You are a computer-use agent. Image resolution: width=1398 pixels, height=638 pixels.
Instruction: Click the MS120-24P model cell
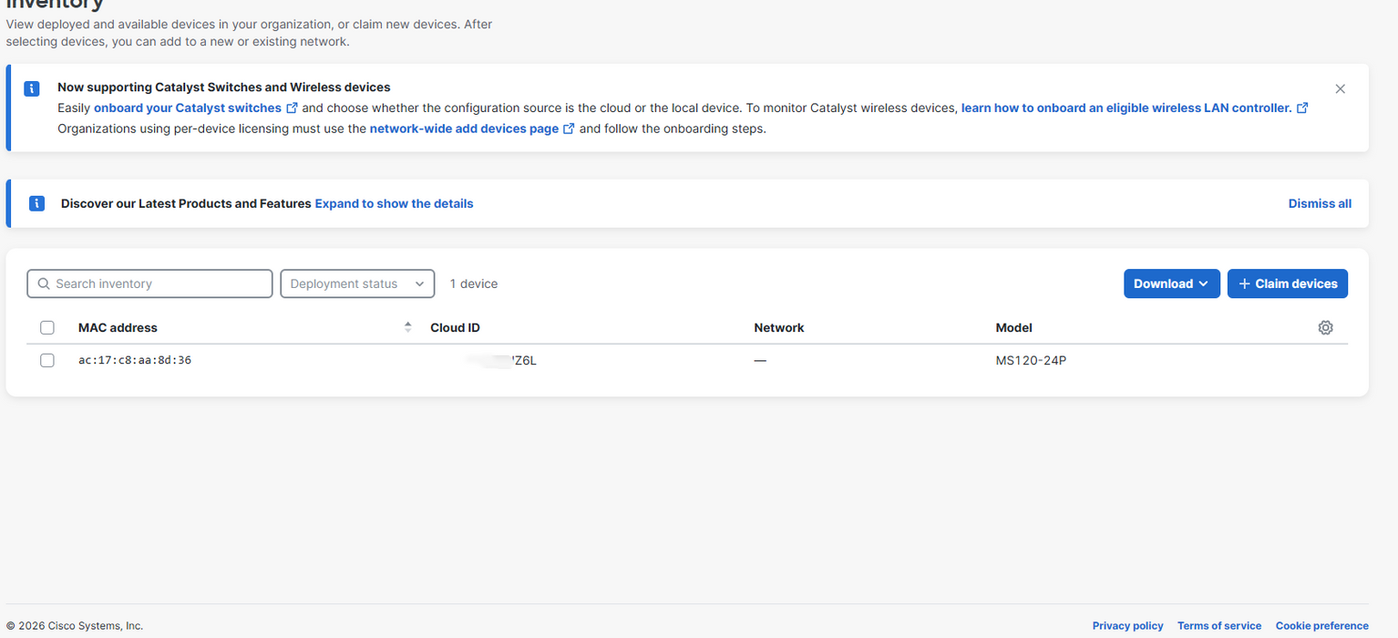coord(1031,360)
